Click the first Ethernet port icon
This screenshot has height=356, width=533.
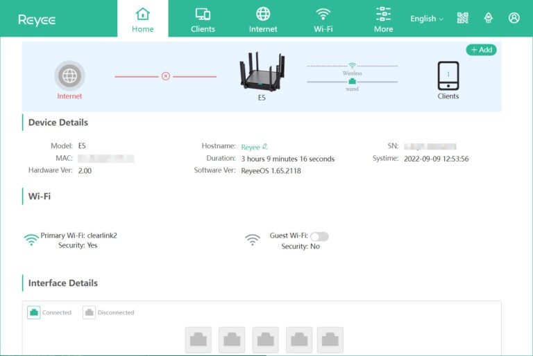click(198, 339)
